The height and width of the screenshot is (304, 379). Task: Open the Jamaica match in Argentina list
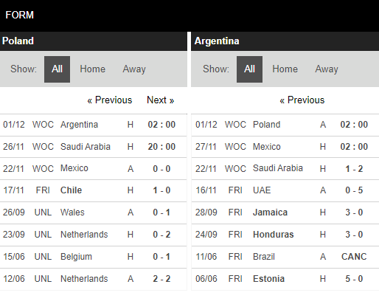tap(285, 213)
